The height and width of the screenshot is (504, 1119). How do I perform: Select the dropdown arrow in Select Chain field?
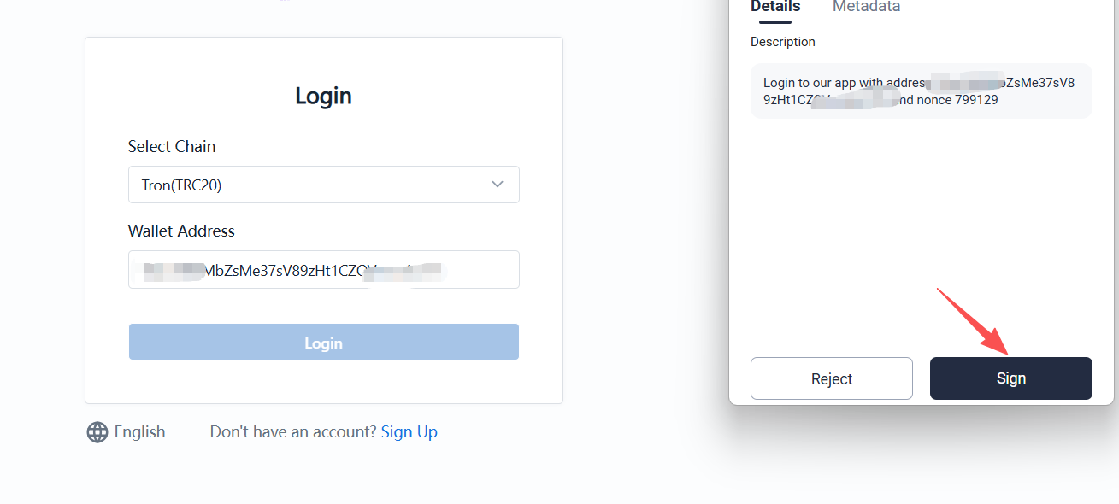(497, 185)
